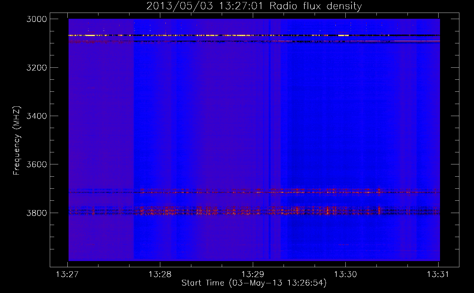Click the 13:28 time tick label
The image size is (474, 293).
click(x=160, y=275)
